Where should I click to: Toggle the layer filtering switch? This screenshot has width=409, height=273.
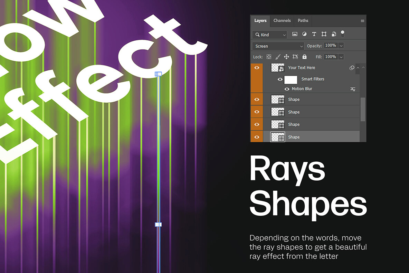click(343, 34)
